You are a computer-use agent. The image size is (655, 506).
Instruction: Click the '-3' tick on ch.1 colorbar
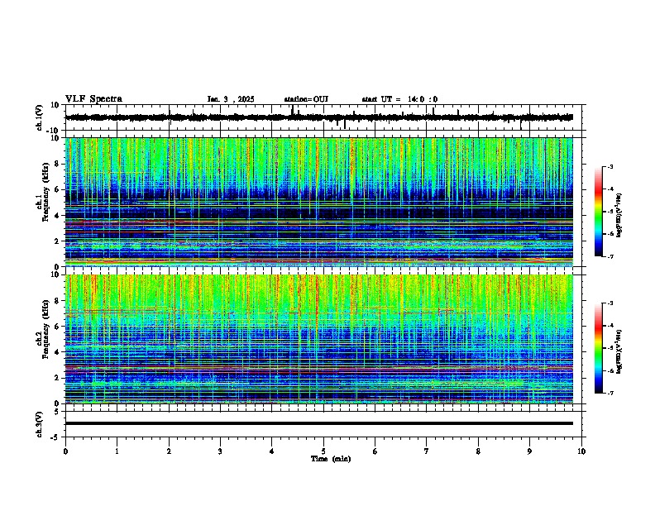[610, 166]
